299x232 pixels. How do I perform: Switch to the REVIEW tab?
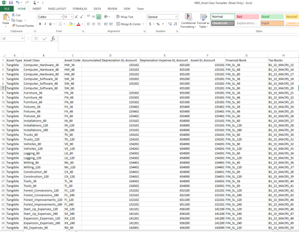(x=112, y=9)
